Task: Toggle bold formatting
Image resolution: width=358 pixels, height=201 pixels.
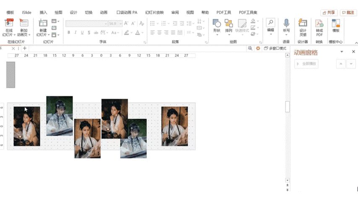Action: coord(69,33)
